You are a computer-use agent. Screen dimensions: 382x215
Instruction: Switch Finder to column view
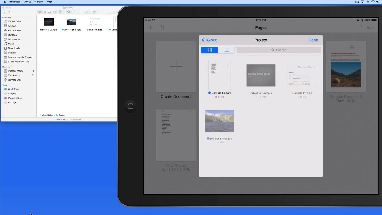click(x=49, y=12)
